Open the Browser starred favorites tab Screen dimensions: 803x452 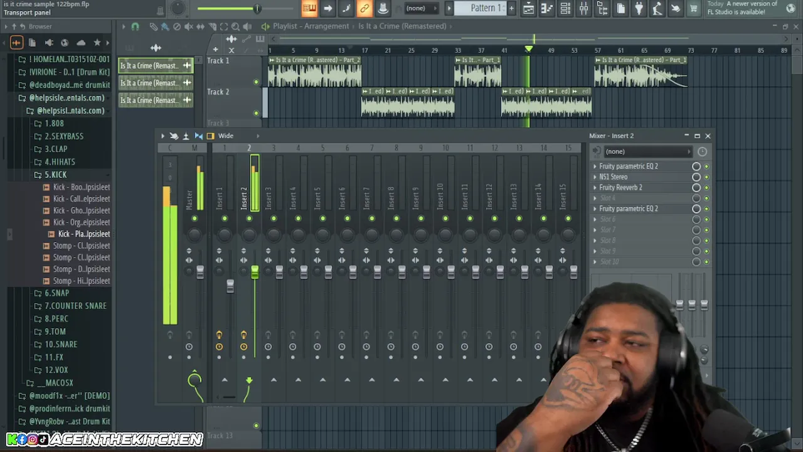(97, 43)
